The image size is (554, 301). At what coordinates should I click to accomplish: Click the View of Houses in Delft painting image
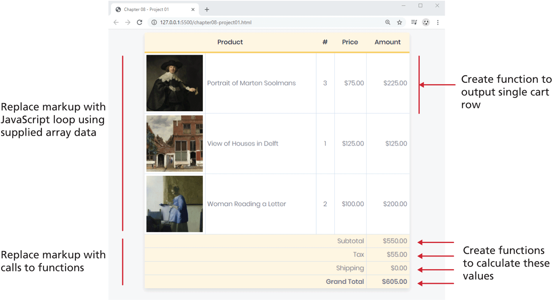pos(175,143)
